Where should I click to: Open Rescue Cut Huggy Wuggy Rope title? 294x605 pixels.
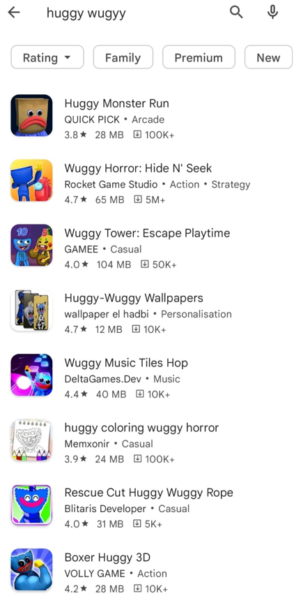point(148,493)
